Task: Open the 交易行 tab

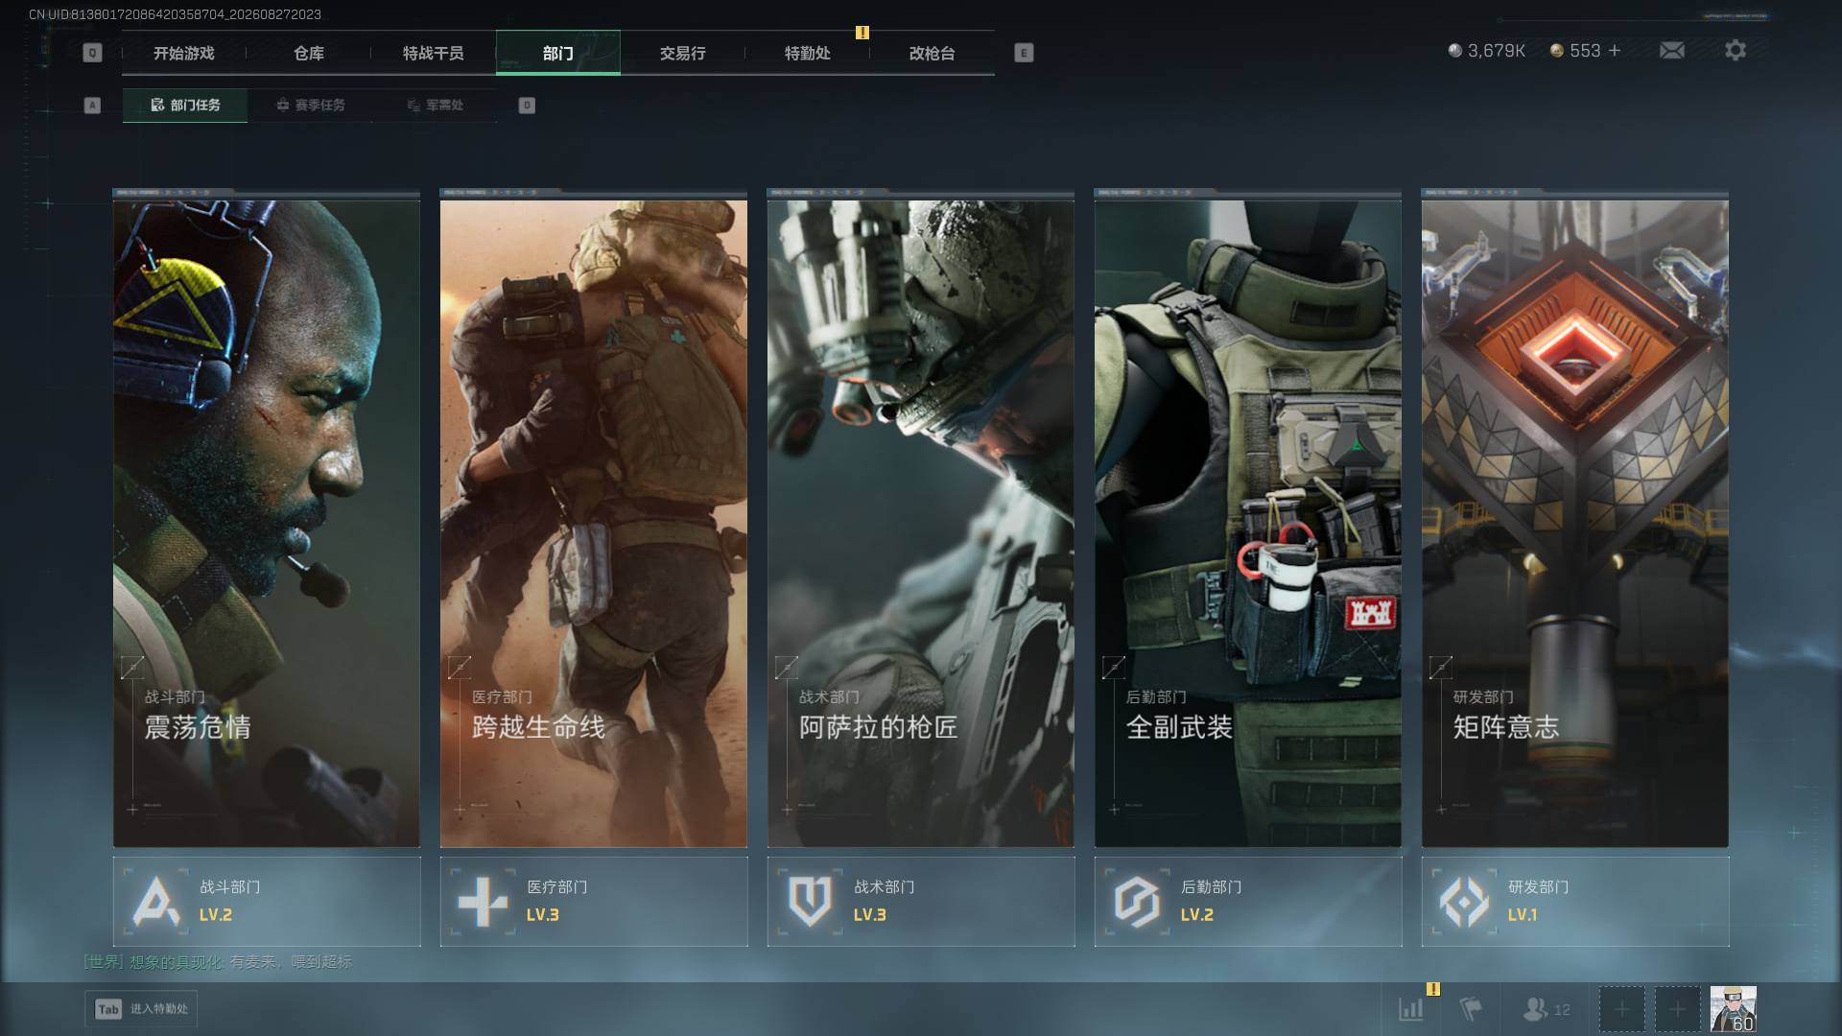Action: point(683,54)
